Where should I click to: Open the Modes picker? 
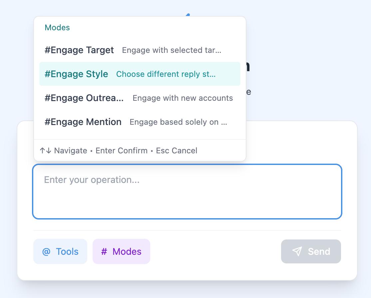[121, 252]
